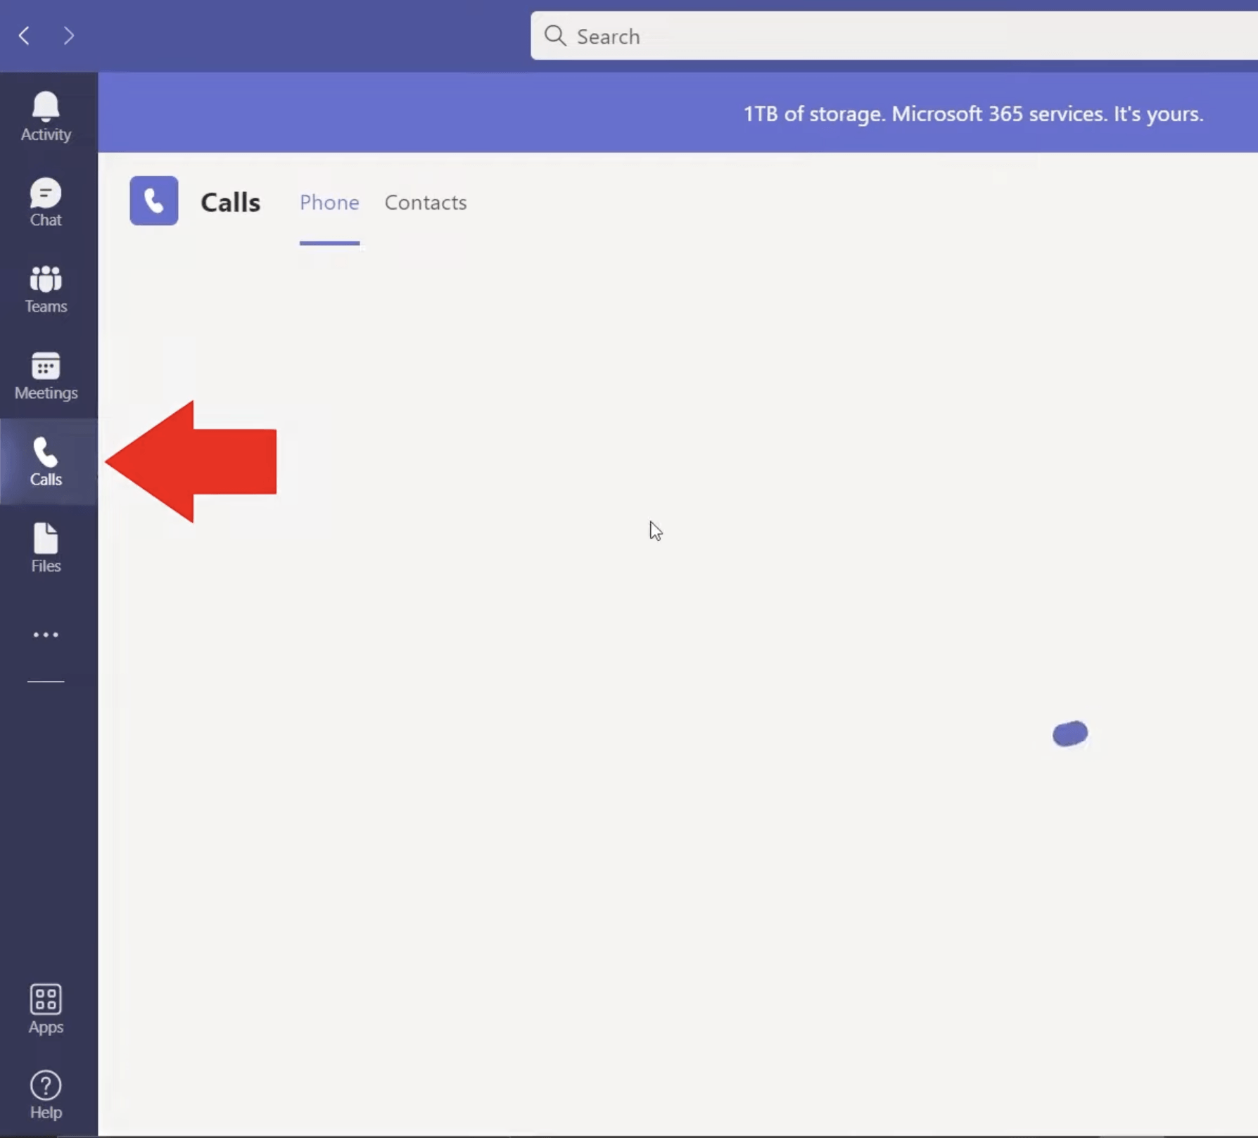
Task: Open the Apps store icon
Action: tap(46, 1009)
